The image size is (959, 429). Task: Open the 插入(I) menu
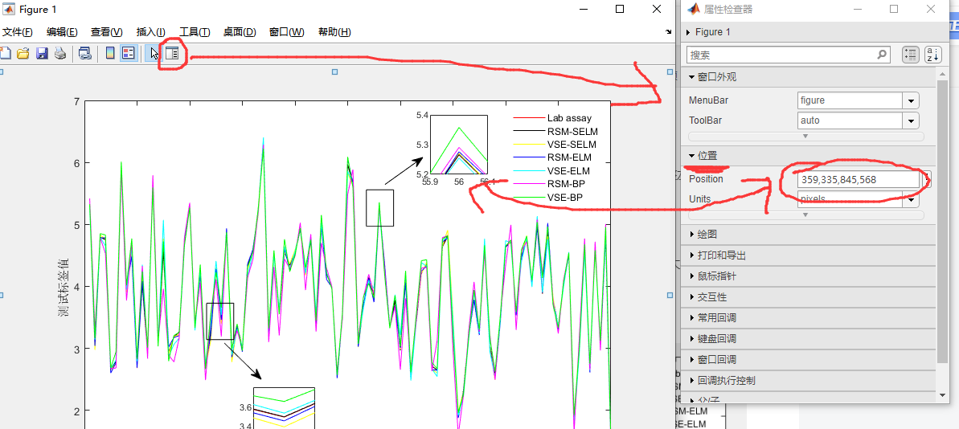[150, 32]
